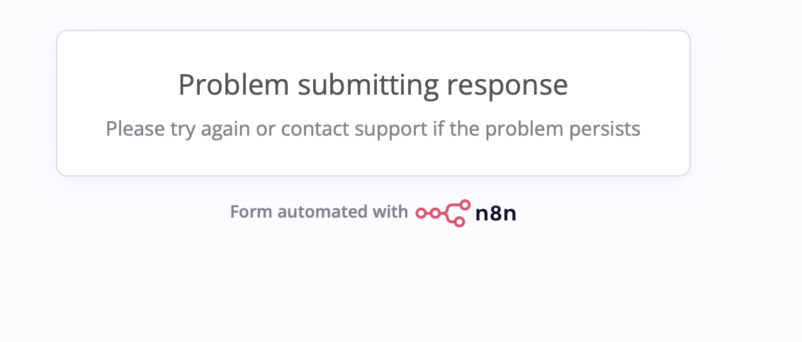802x342 pixels.
Task: Click the word "submitting" in the heading
Action: [368, 85]
